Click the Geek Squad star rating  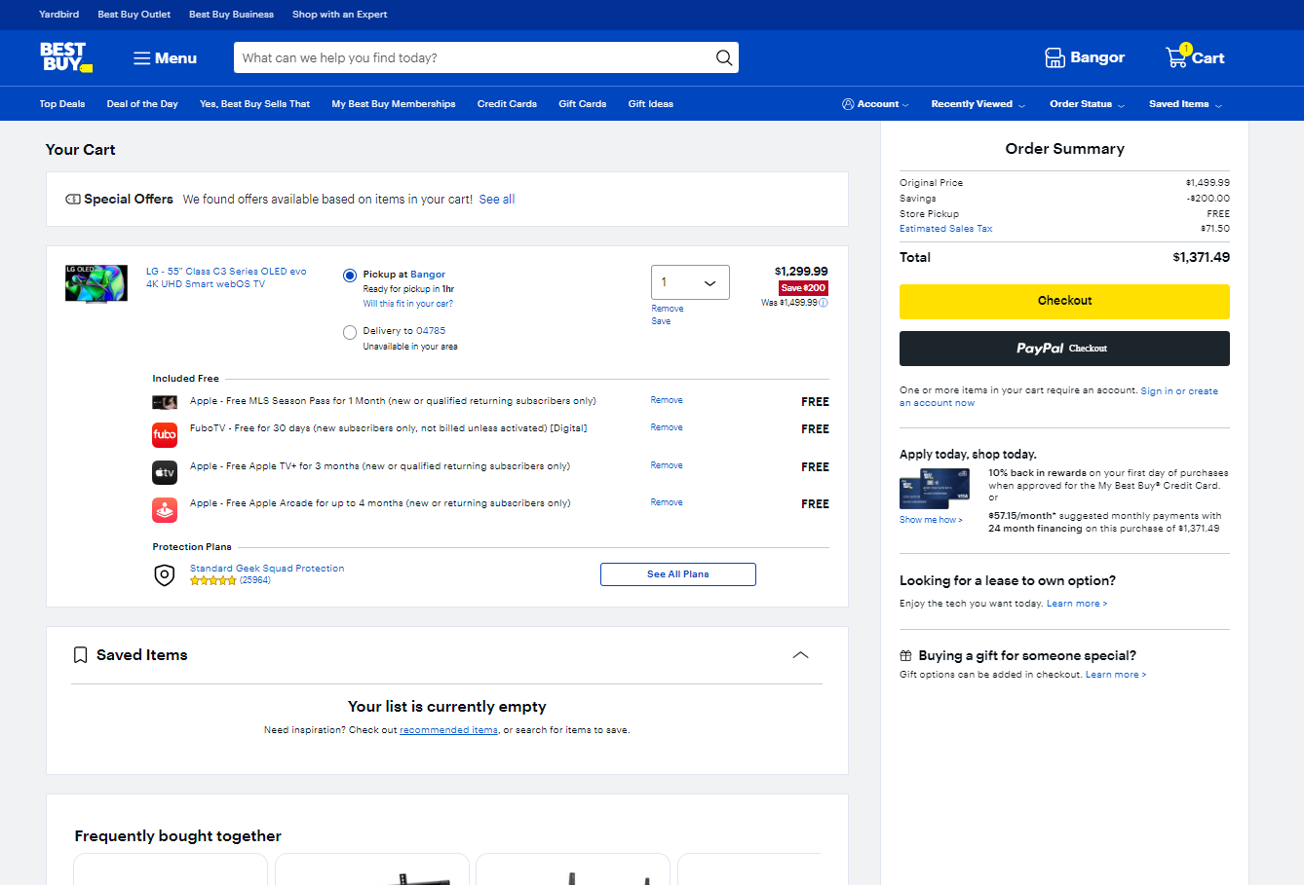pos(212,580)
